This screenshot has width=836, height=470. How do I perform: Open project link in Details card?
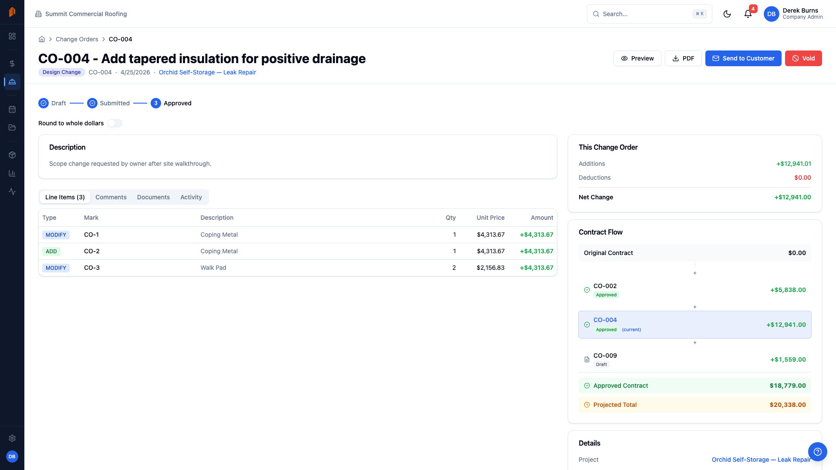coord(761,460)
